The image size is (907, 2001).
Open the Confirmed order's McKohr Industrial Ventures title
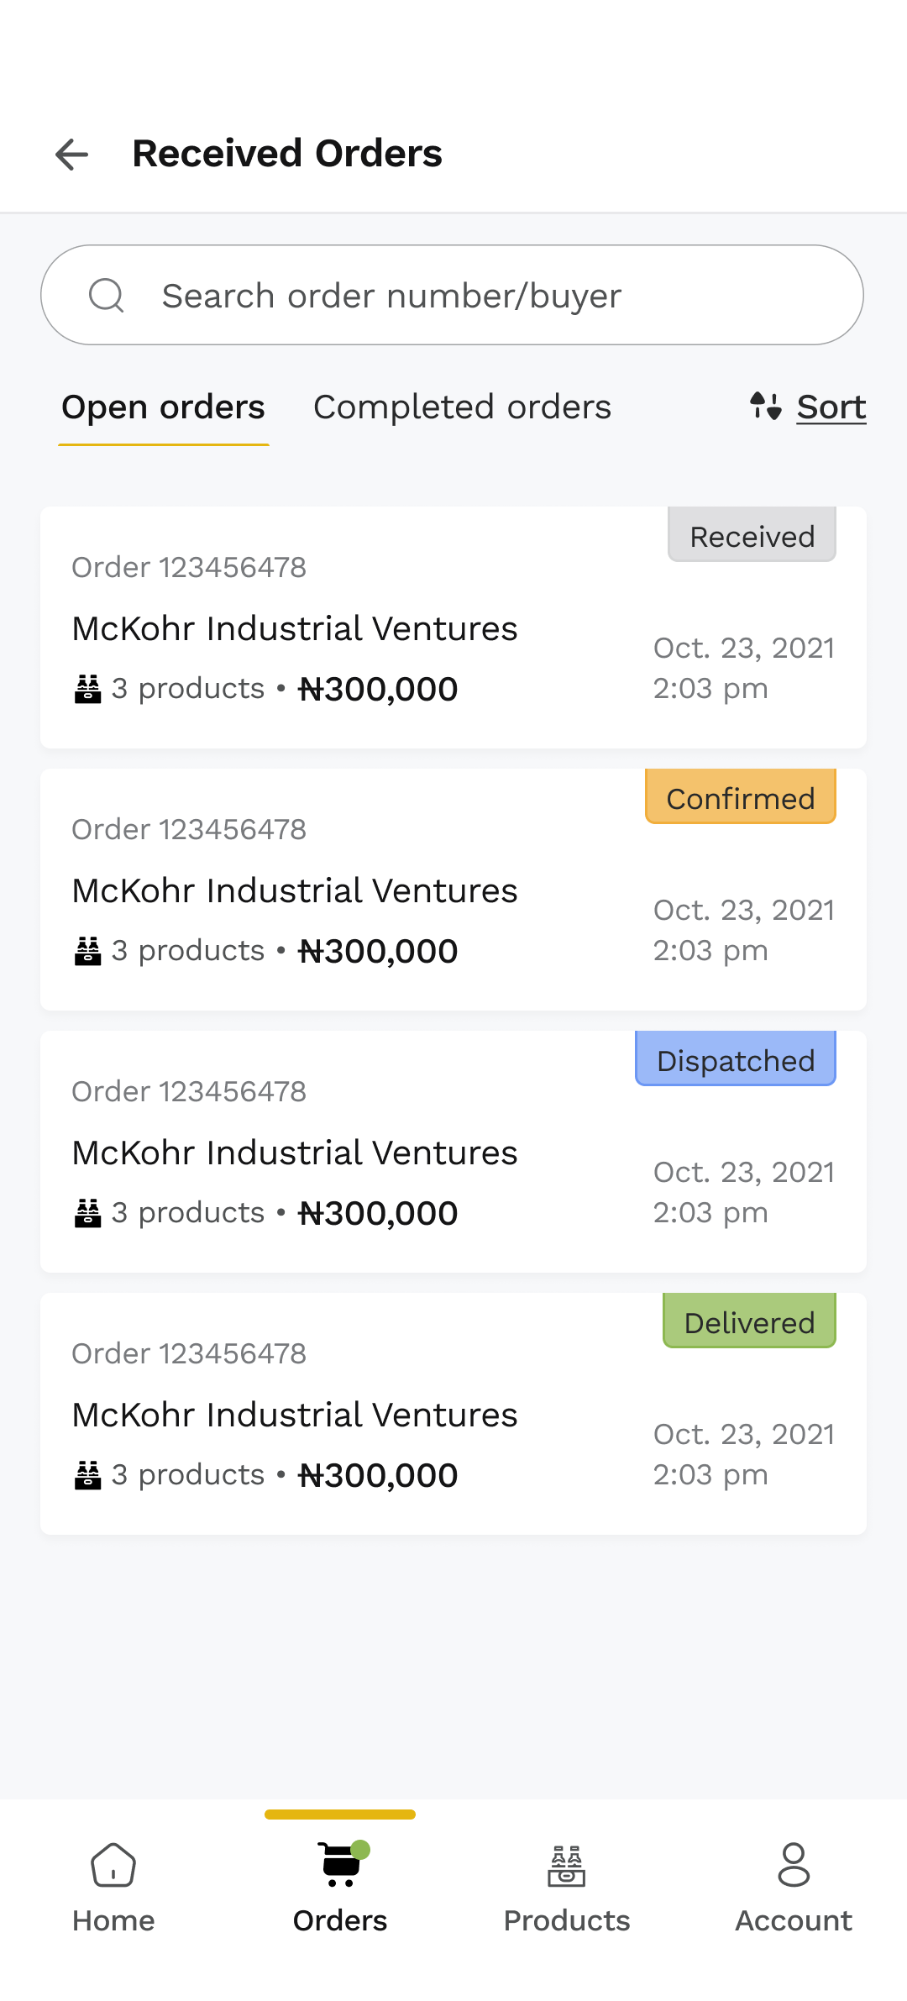click(x=294, y=890)
